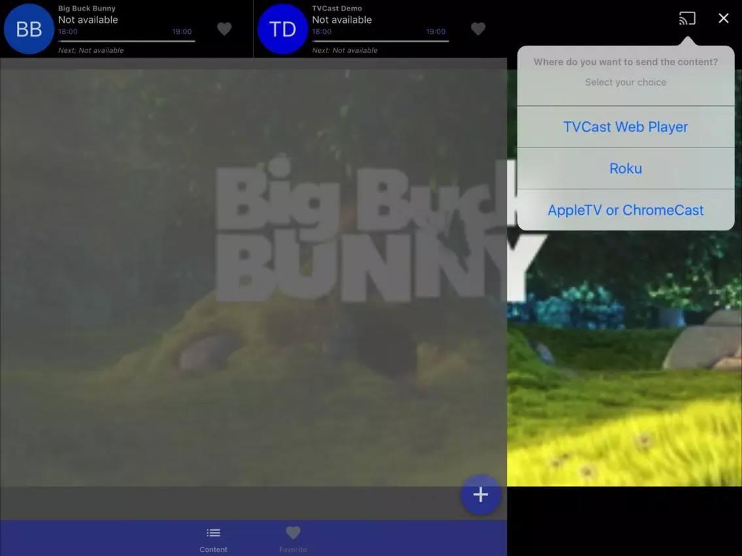Click the Big Buck Bunny channel title

(87, 8)
